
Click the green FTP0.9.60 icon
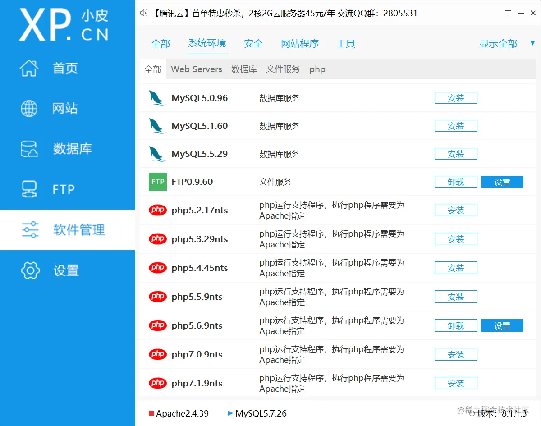coord(158,182)
